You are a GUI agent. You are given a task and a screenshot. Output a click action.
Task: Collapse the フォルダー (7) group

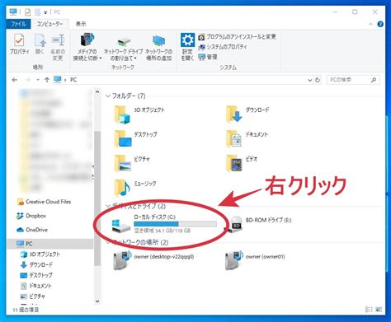pyautogui.click(x=108, y=96)
